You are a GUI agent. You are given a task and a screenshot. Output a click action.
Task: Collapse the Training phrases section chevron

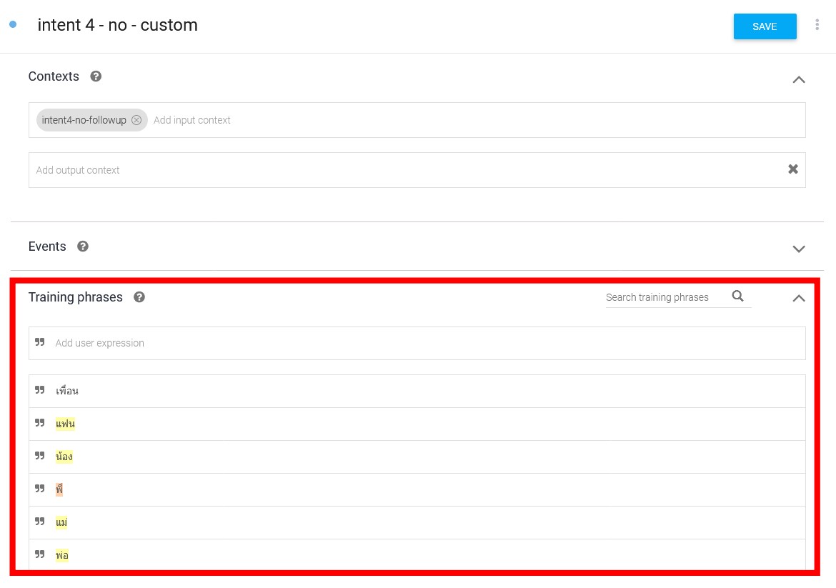798,299
